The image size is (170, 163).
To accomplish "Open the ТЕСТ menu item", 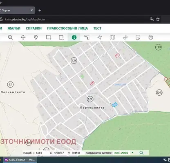I will tap(97, 29).
